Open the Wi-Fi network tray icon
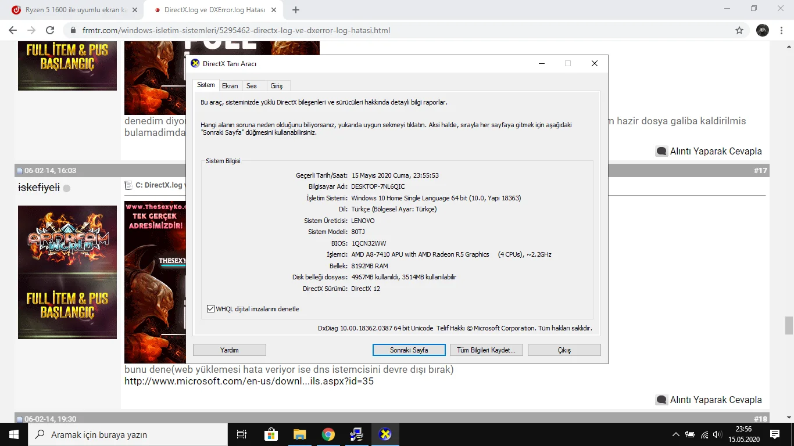Viewport: 794px width, 446px height. (x=704, y=434)
